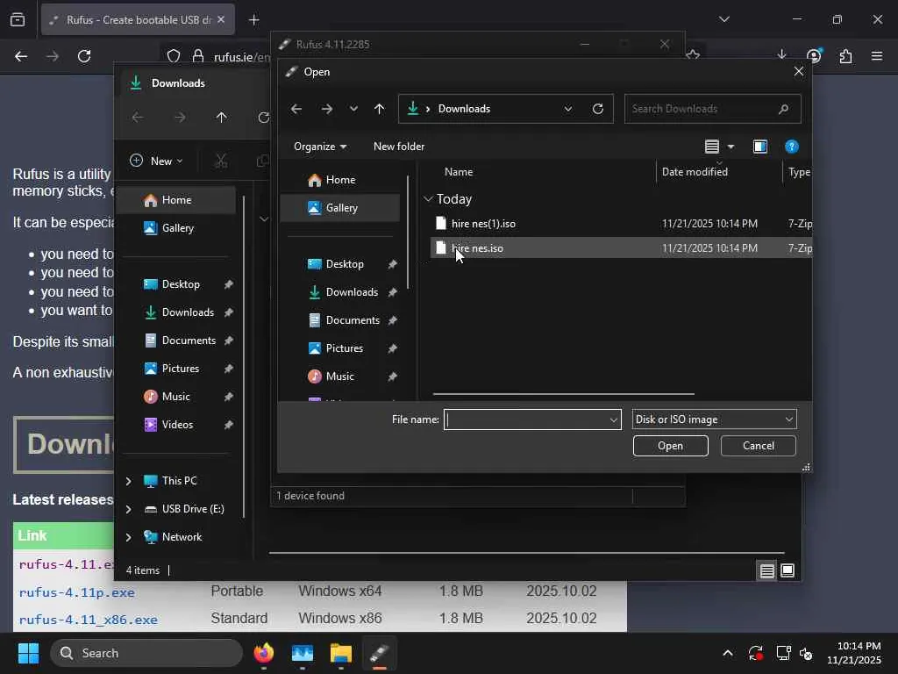
Task: Select Gallery in Open dialog sidebar
Action: pos(341,208)
